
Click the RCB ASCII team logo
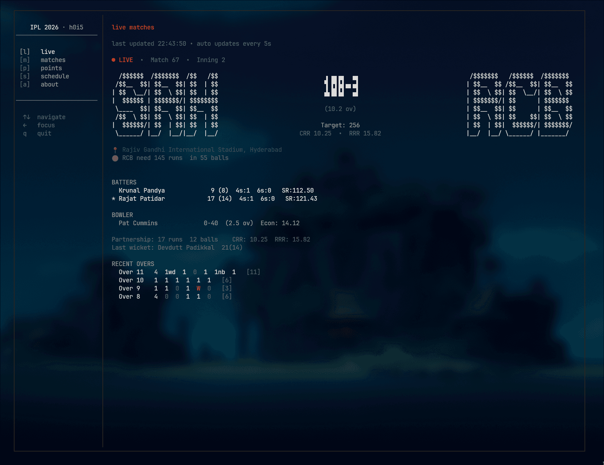click(x=519, y=105)
